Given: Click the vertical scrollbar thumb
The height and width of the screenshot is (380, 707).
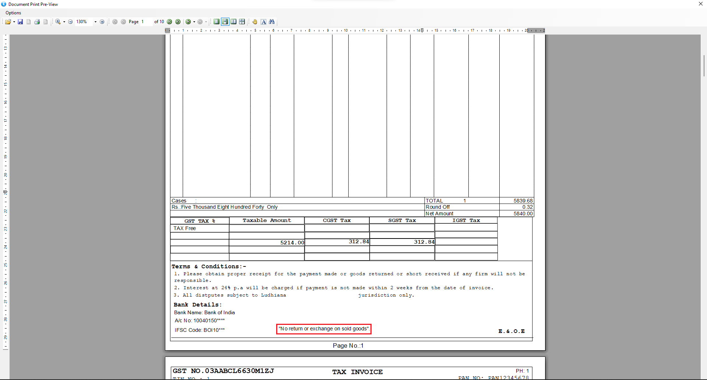Looking at the screenshot, I should pyautogui.click(x=704, y=65).
